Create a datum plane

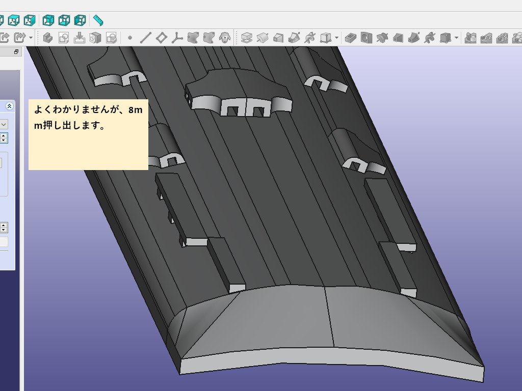[162, 38]
